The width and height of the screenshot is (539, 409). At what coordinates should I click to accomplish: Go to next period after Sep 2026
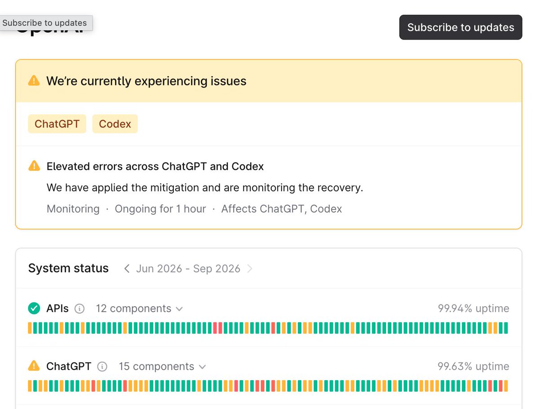tap(250, 269)
